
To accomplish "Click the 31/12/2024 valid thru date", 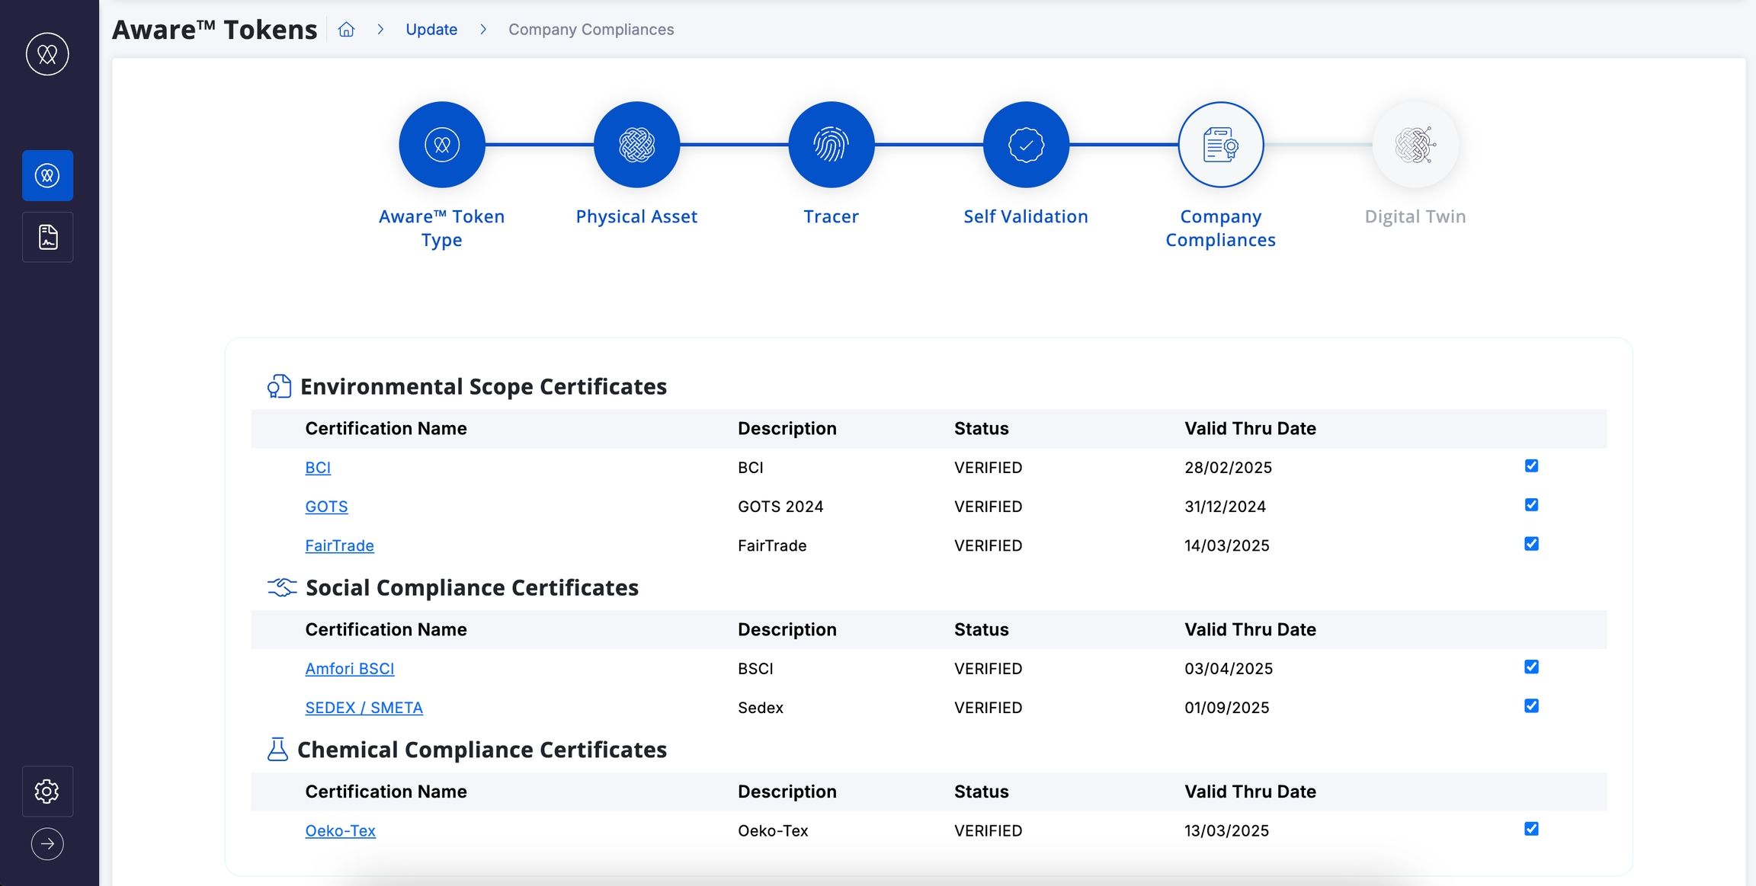I will 1225,507.
